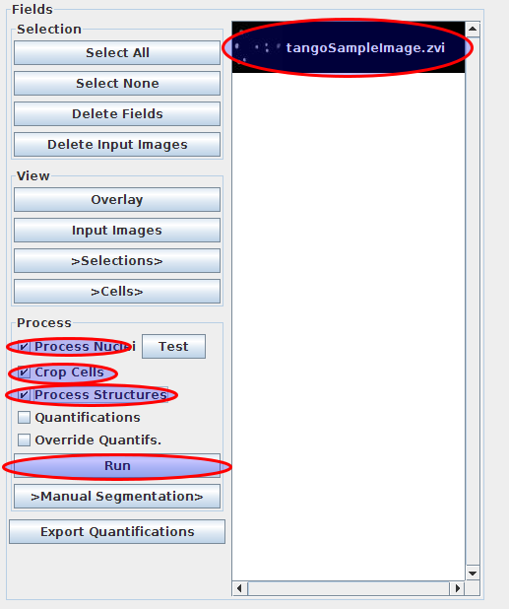Image resolution: width=509 pixels, height=609 pixels.
Task: Click the Export Quantifications button
Action: (x=117, y=532)
